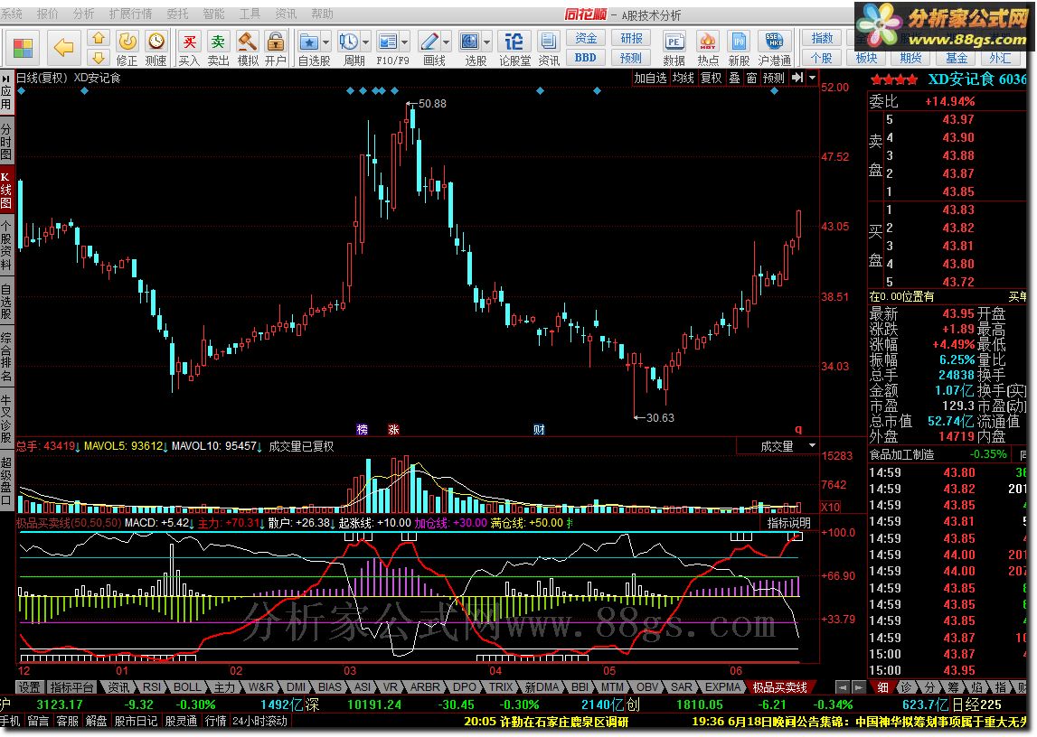The width and height of the screenshot is (1037, 737).
Task: Open 系统 menu
Action: (11, 14)
